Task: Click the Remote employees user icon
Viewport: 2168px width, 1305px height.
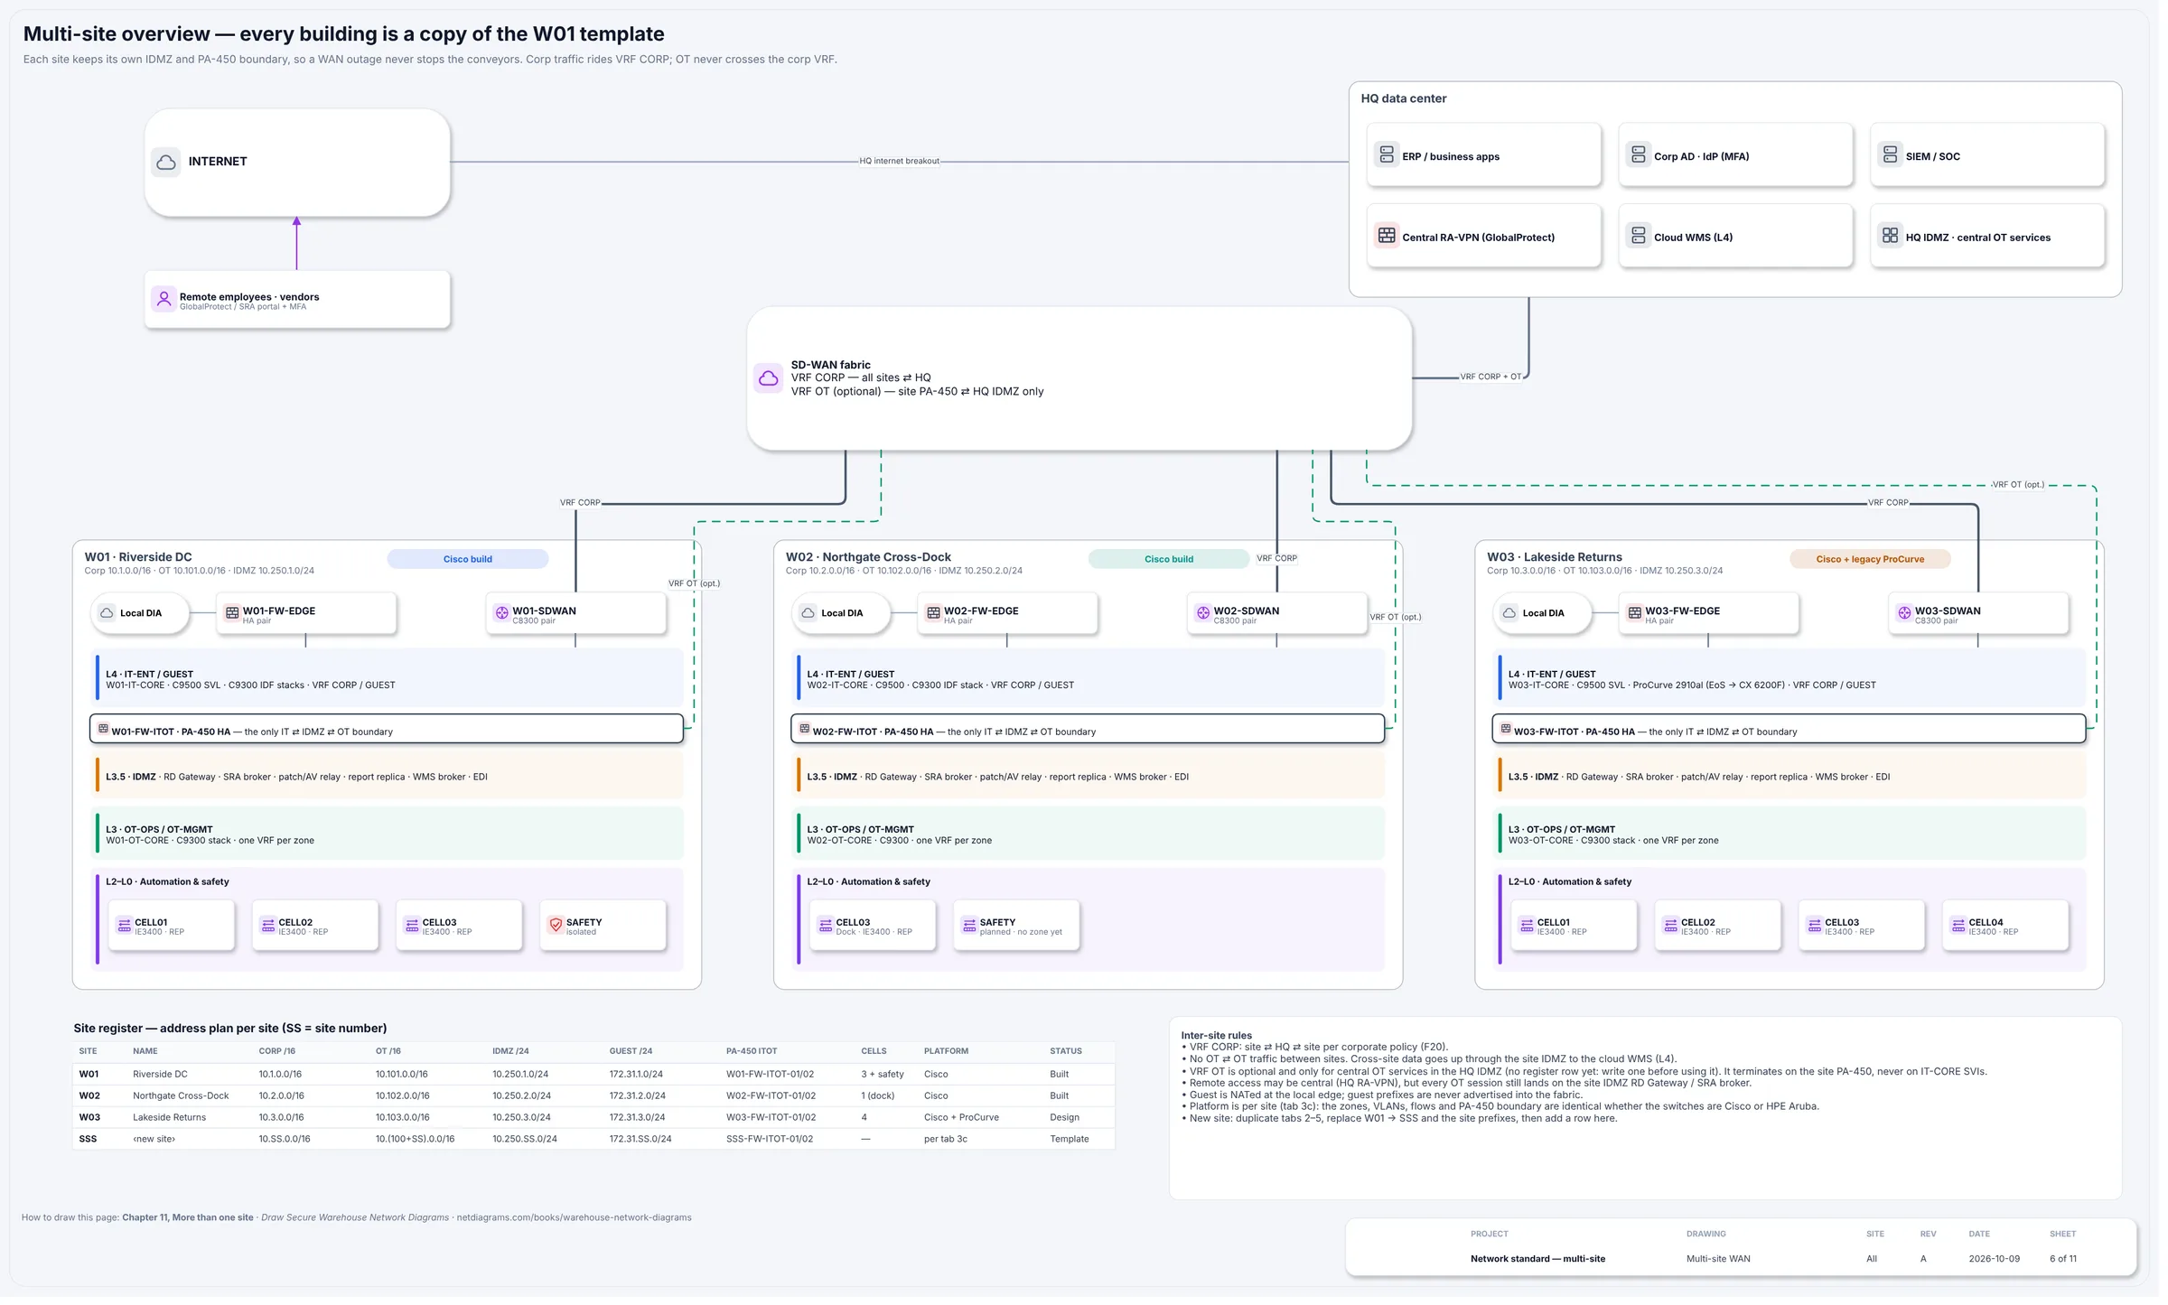Action: pos(164,300)
